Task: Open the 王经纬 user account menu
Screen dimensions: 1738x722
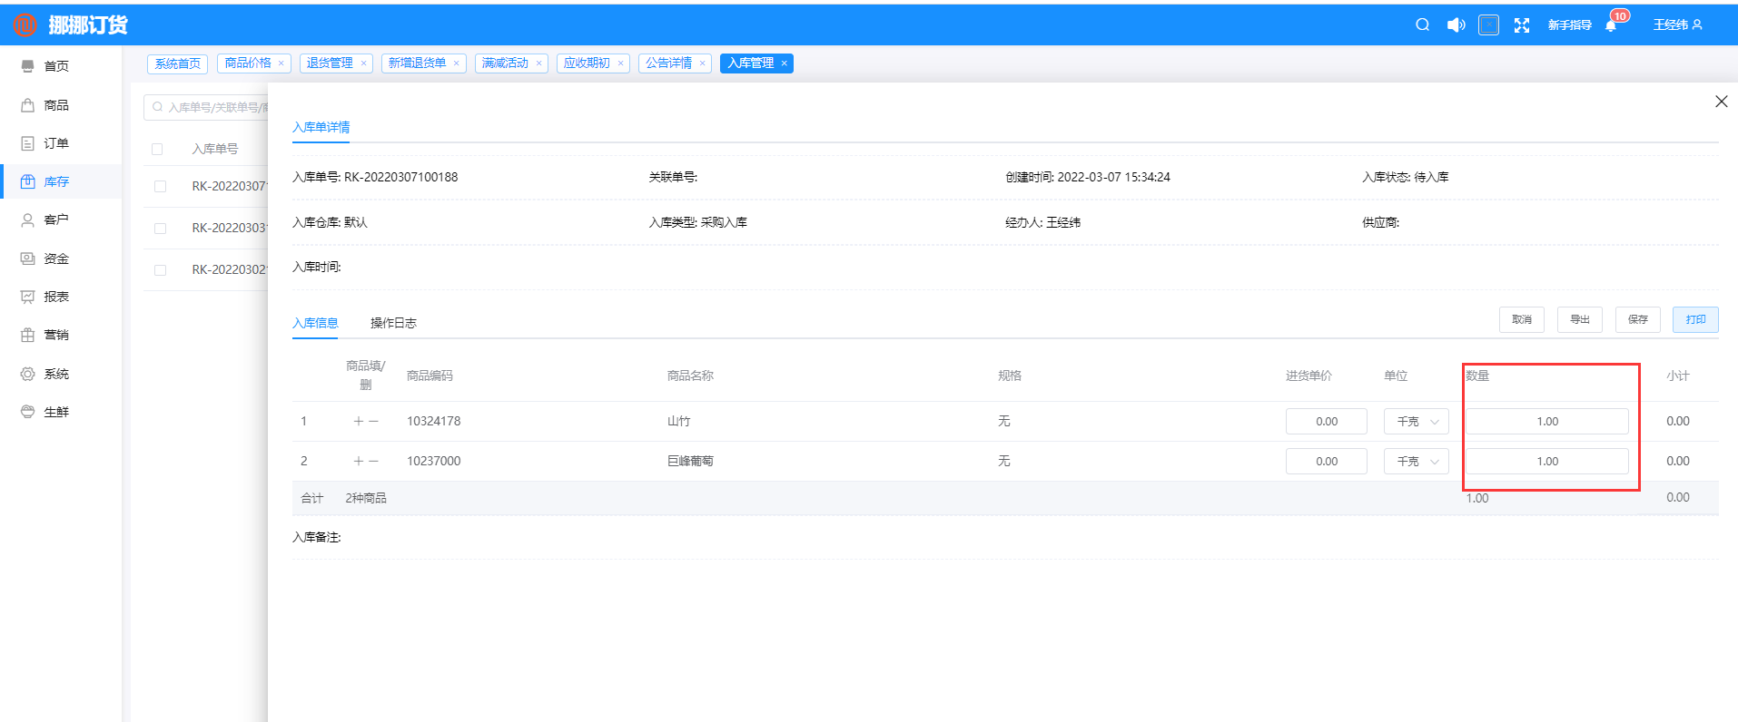Action: coord(1677,25)
